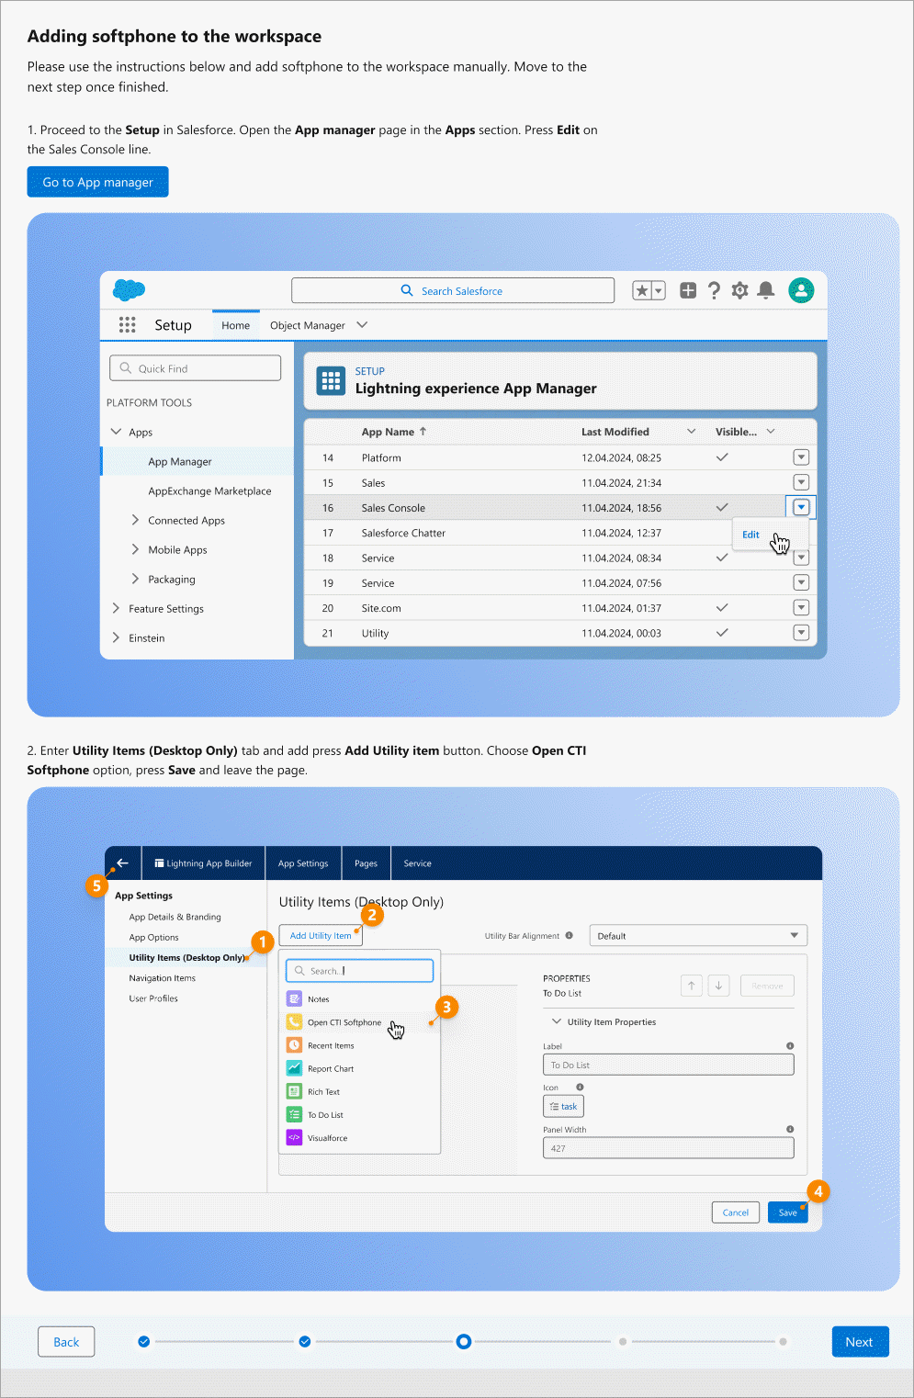Click the back arrow in Lightning App Builder
914x1398 pixels.
pyautogui.click(x=122, y=862)
